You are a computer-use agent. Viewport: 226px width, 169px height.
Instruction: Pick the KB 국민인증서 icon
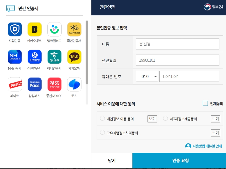[74, 29]
